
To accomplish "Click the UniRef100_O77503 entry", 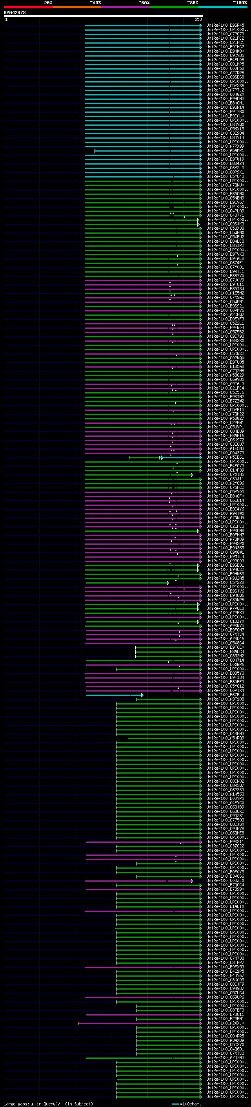I will click(x=225, y=821).
